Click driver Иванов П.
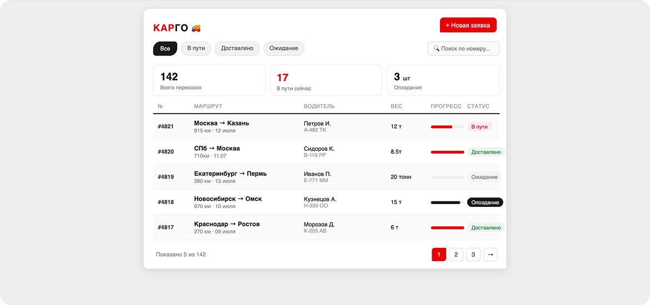The height and width of the screenshot is (305, 650). click(x=318, y=174)
